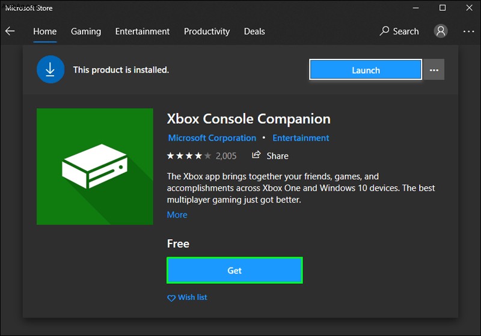This screenshot has height=336, width=481.
Task: Click the Search magnifier icon
Action: (x=384, y=31)
